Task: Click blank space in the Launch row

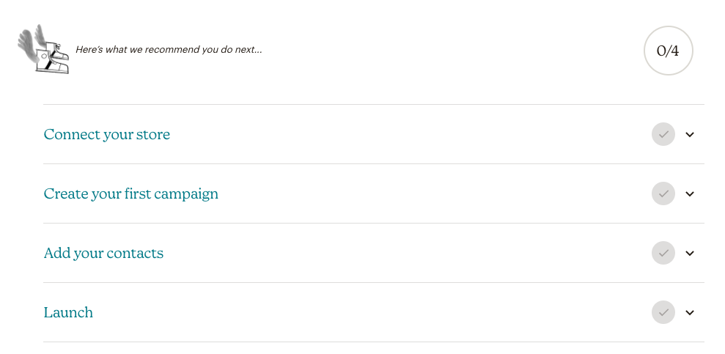Action: (x=367, y=313)
